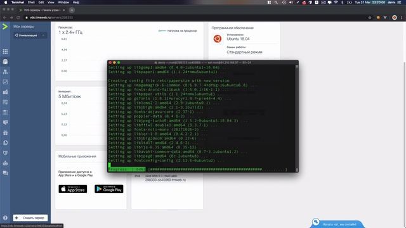Reload the browser page
The width and height of the screenshot is (406, 228).
[18, 18]
